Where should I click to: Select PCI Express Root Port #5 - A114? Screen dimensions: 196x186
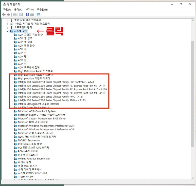(x=62, y=86)
